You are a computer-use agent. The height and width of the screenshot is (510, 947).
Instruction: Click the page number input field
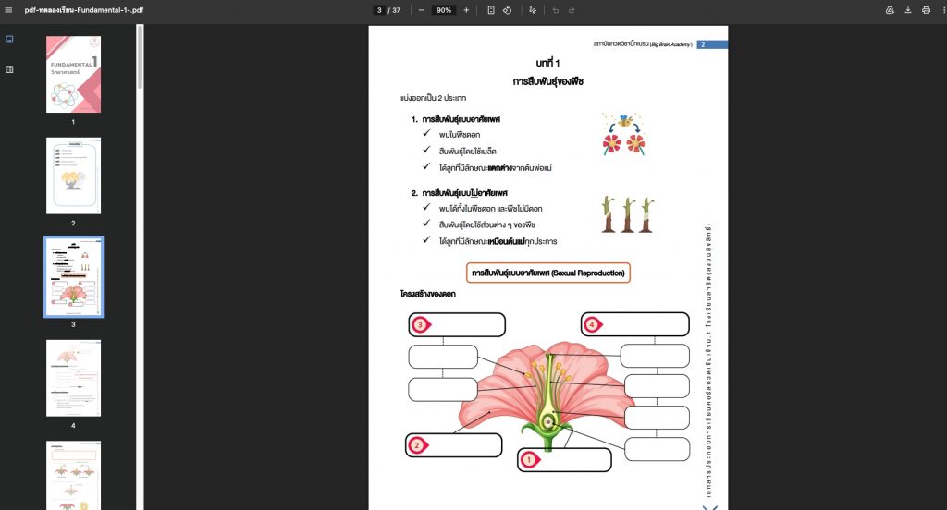tap(379, 10)
